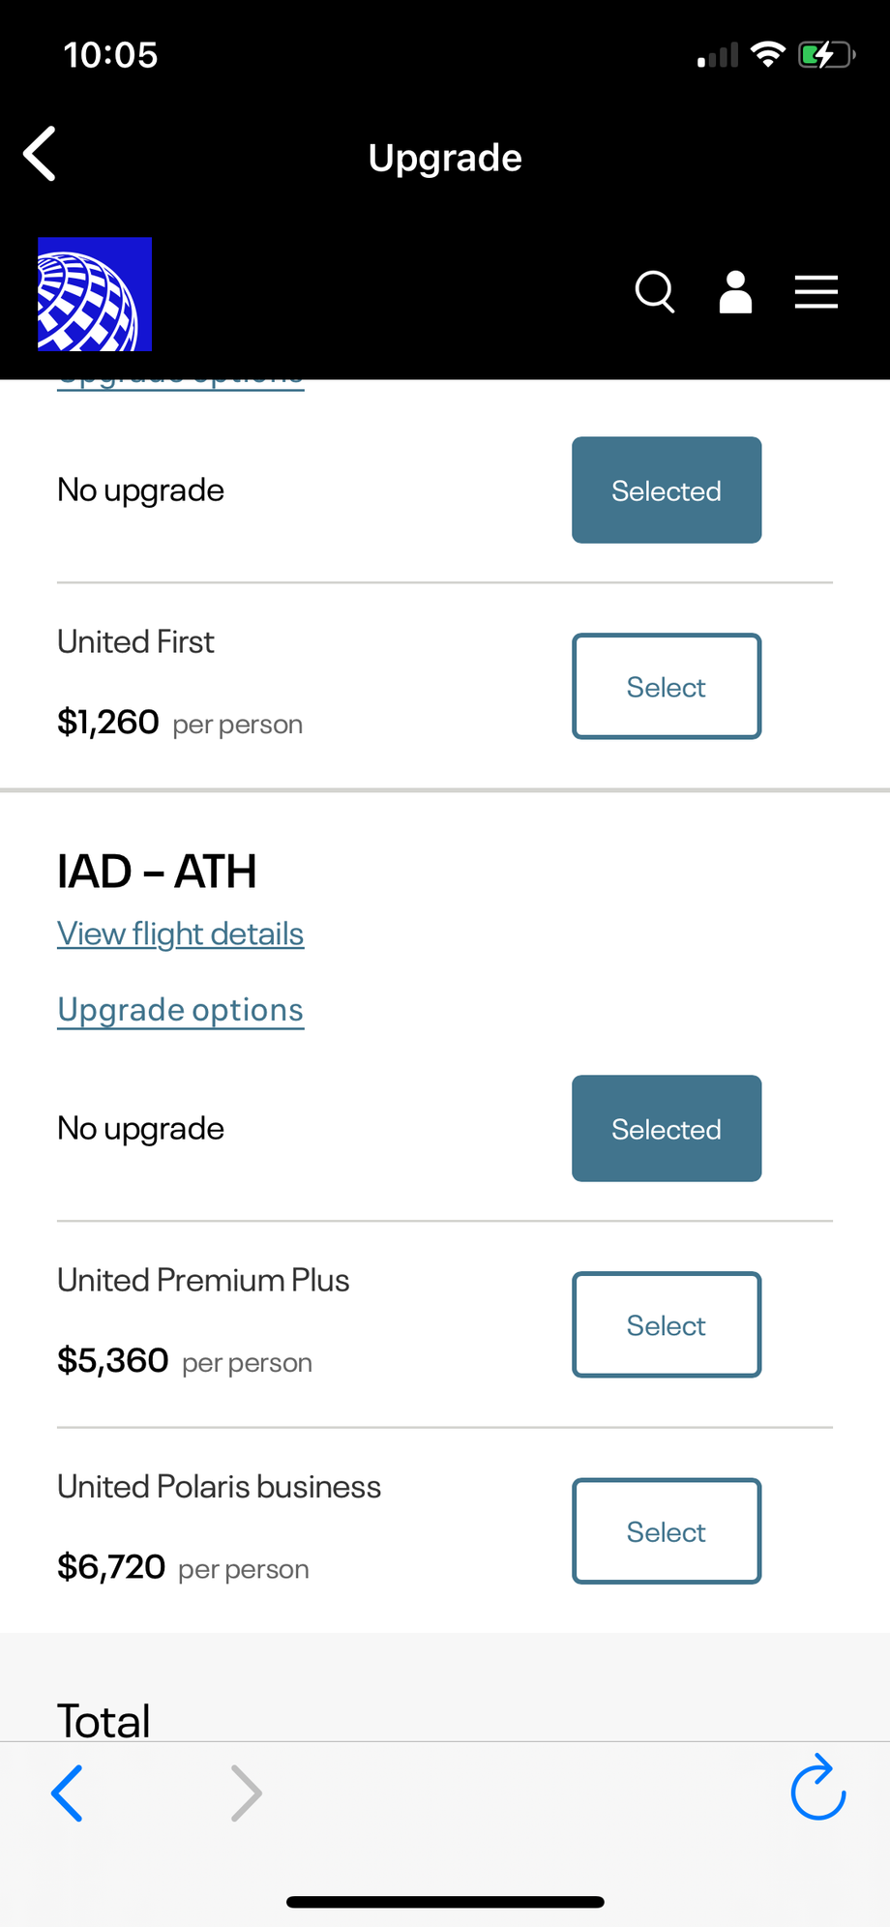Tap the iOS home indicator bar
The image size is (890, 1927).
point(445,1902)
